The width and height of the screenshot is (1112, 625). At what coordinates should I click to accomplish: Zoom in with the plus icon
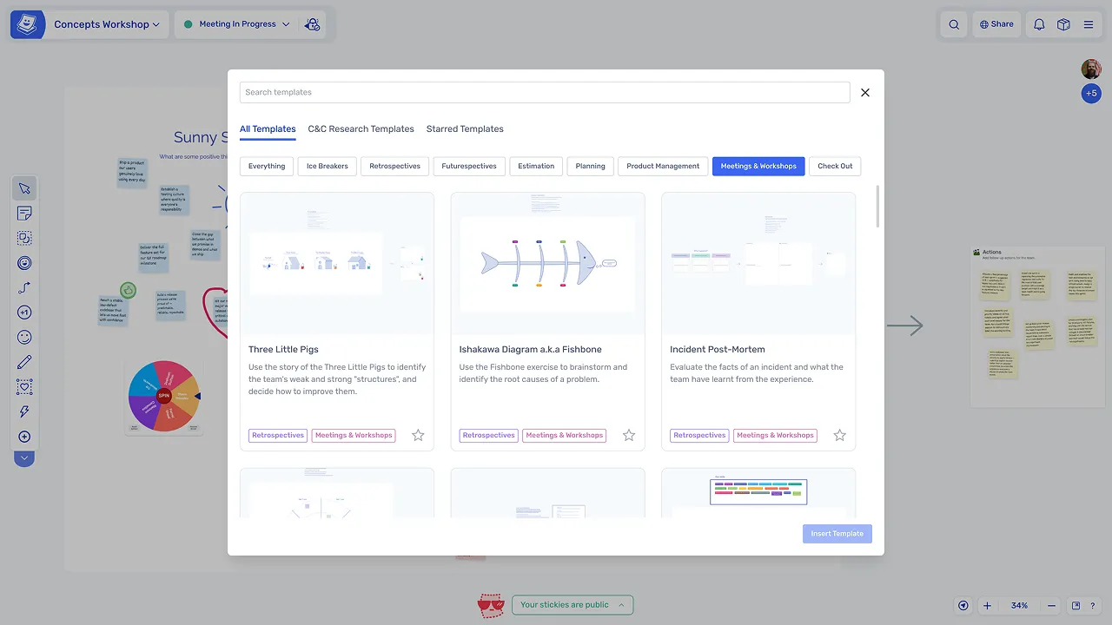pos(987,606)
